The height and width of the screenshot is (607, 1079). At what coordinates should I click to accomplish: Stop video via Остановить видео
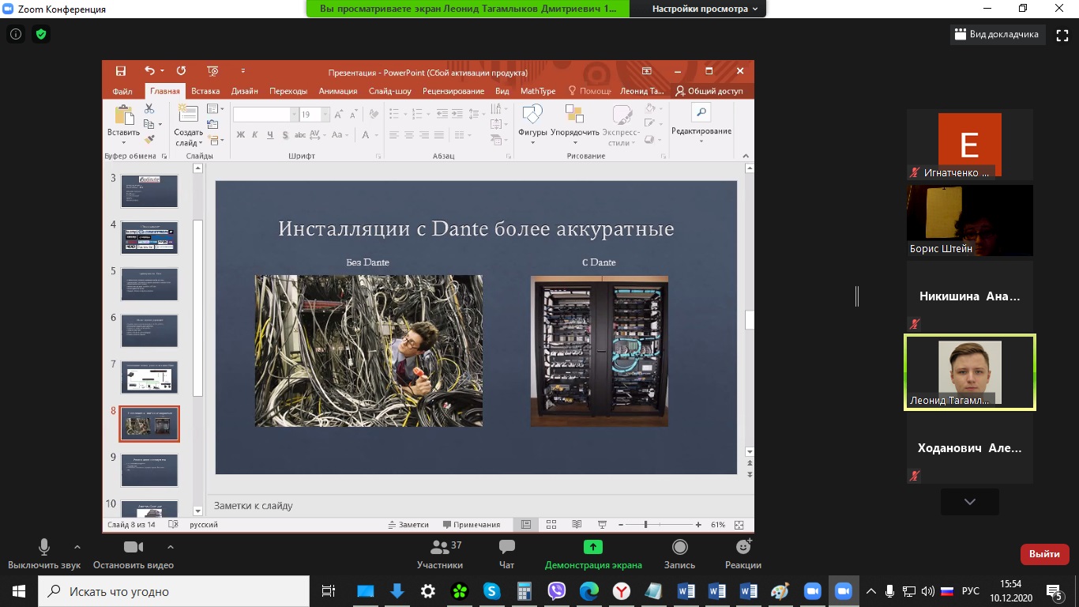[133, 553]
